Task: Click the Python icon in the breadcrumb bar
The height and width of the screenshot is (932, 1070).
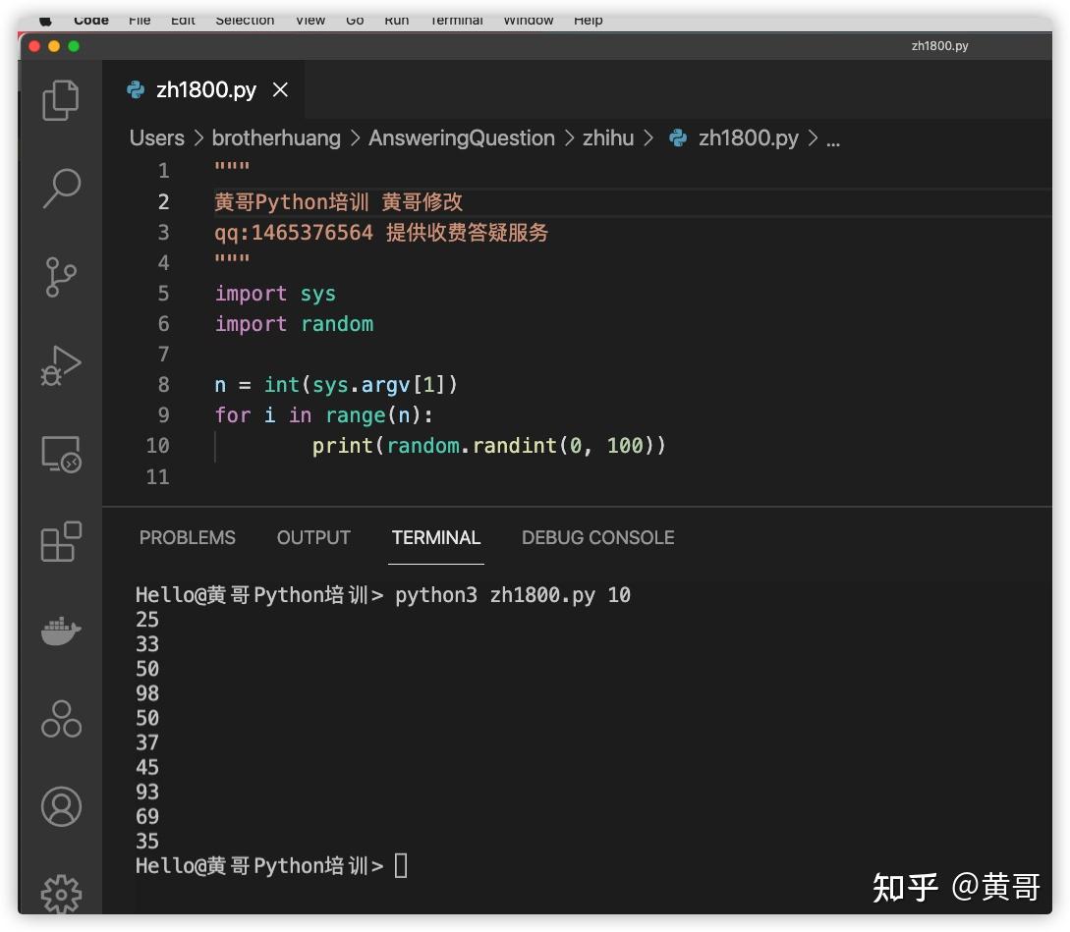Action: [677, 137]
